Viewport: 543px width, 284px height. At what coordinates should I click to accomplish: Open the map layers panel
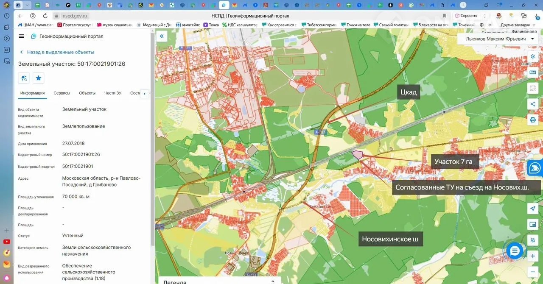(533, 57)
